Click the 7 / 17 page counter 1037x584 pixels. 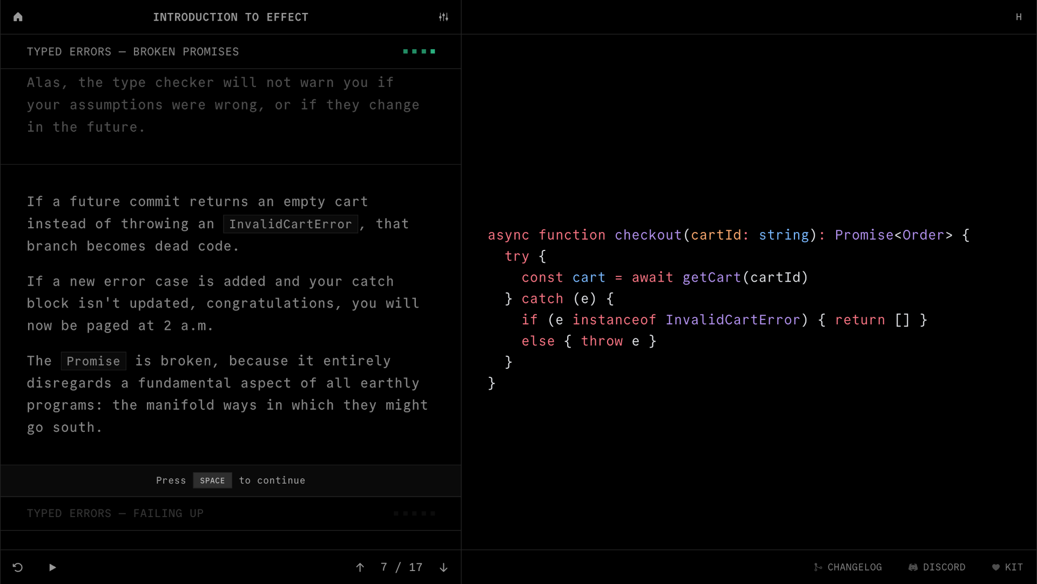[x=401, y=567]
